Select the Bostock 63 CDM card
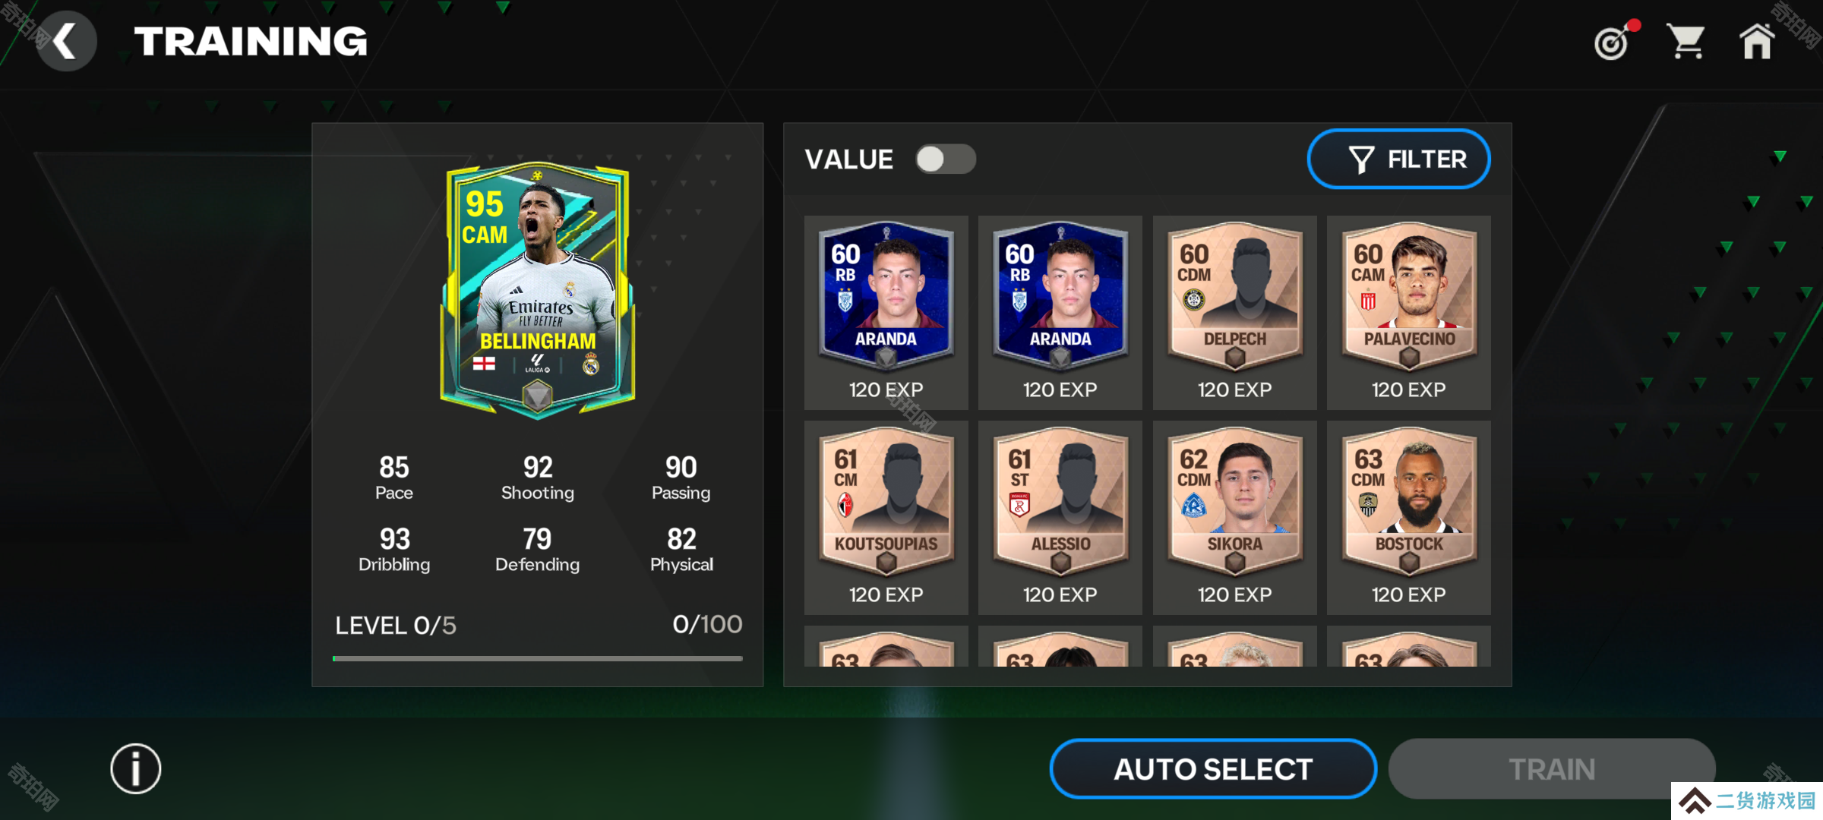This screenshot has width=1823, height=820. point(1409,518)
